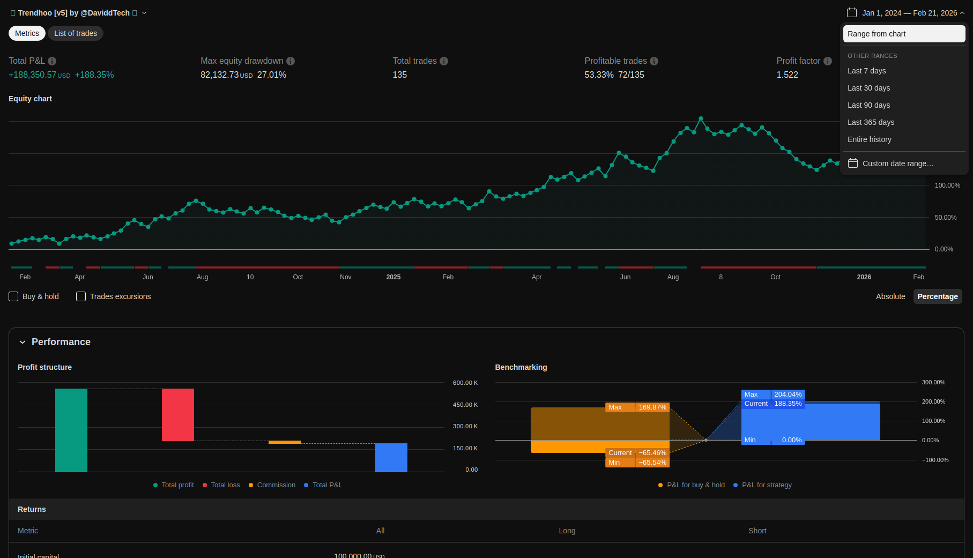
Task: Close the date range dropdown
Action: [962, 13]
